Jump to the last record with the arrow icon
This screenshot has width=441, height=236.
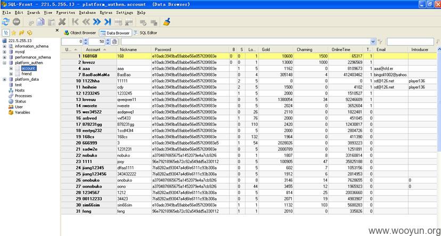[x=108, y=22]
